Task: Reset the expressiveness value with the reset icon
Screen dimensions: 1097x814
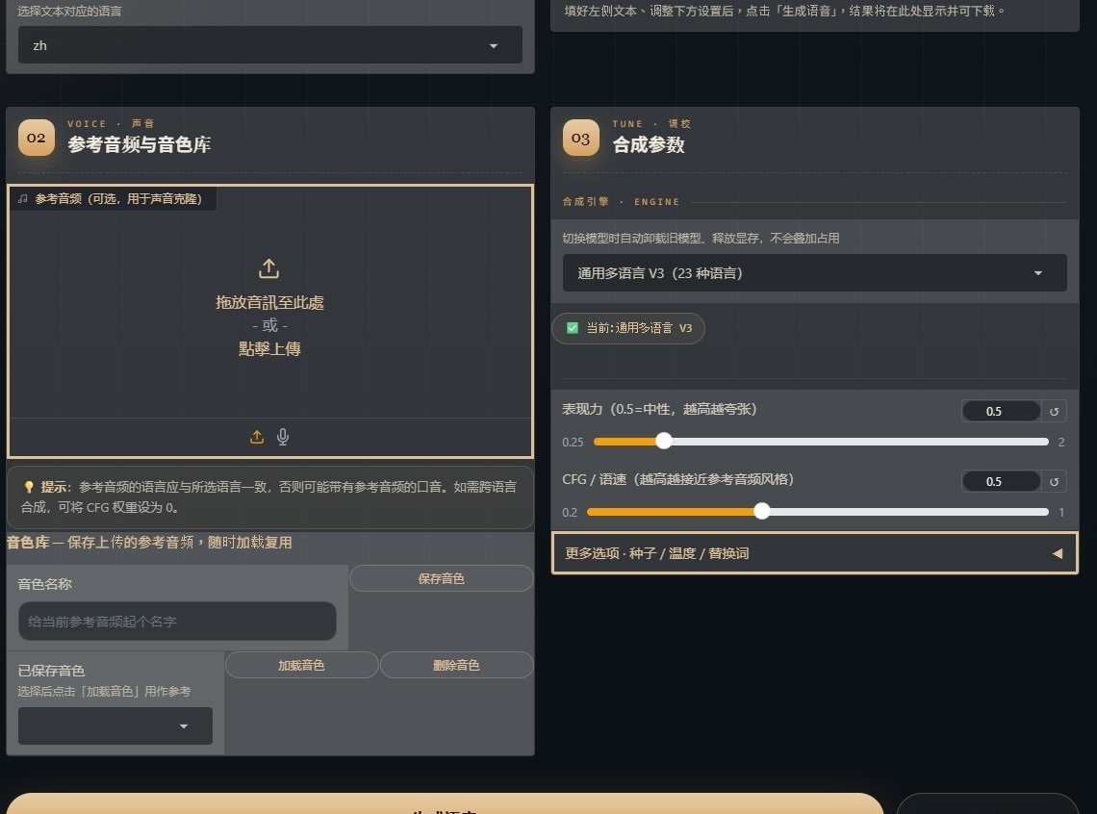Action: click(1054, 411)
